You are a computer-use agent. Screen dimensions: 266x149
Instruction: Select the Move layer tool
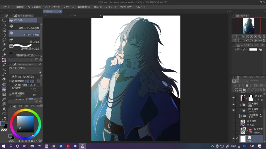(x=4, y=35)
